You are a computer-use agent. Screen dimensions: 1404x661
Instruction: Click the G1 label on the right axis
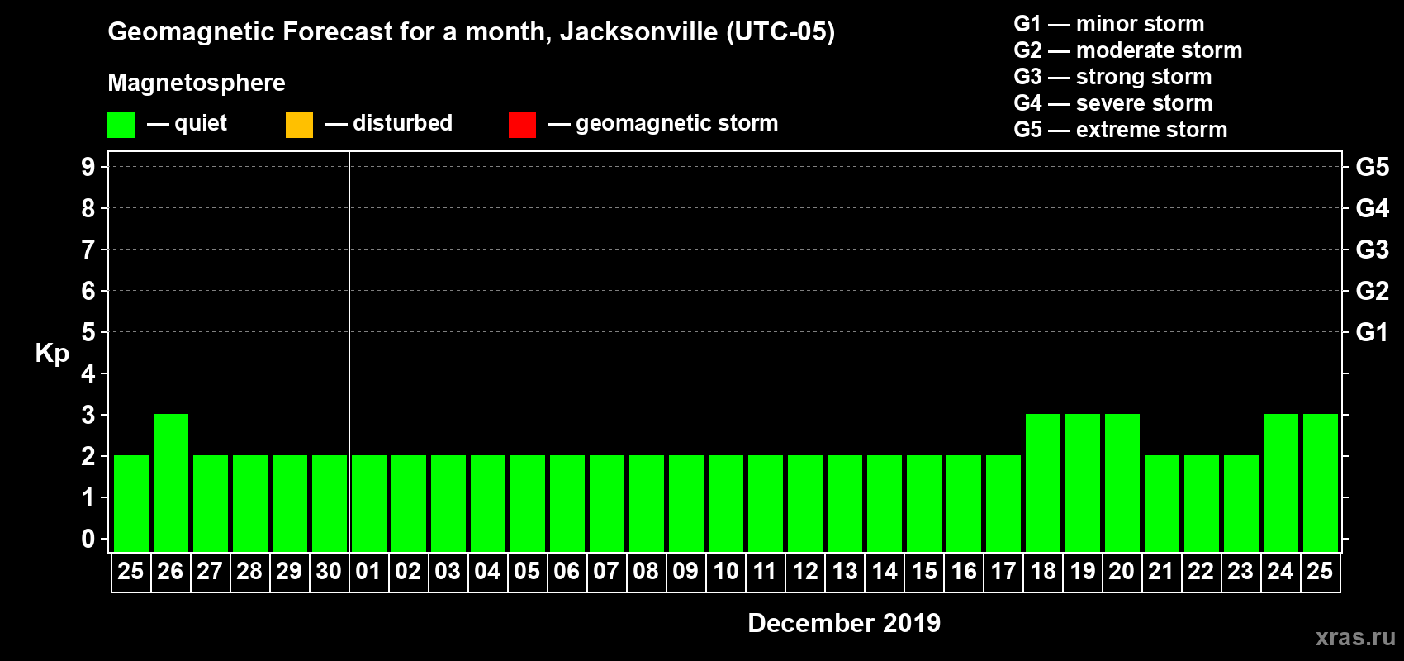click(1372, 333)
